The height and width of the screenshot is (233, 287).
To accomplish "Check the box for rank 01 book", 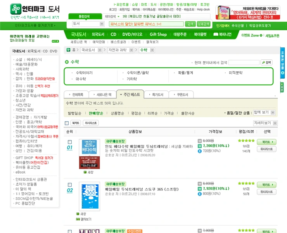I will point(70,142).
